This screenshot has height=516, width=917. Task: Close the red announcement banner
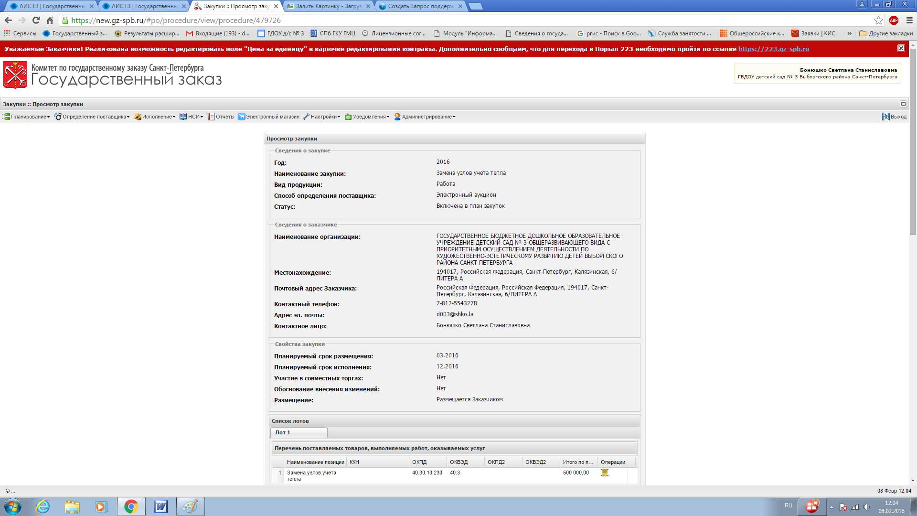[x=901, y=48]
